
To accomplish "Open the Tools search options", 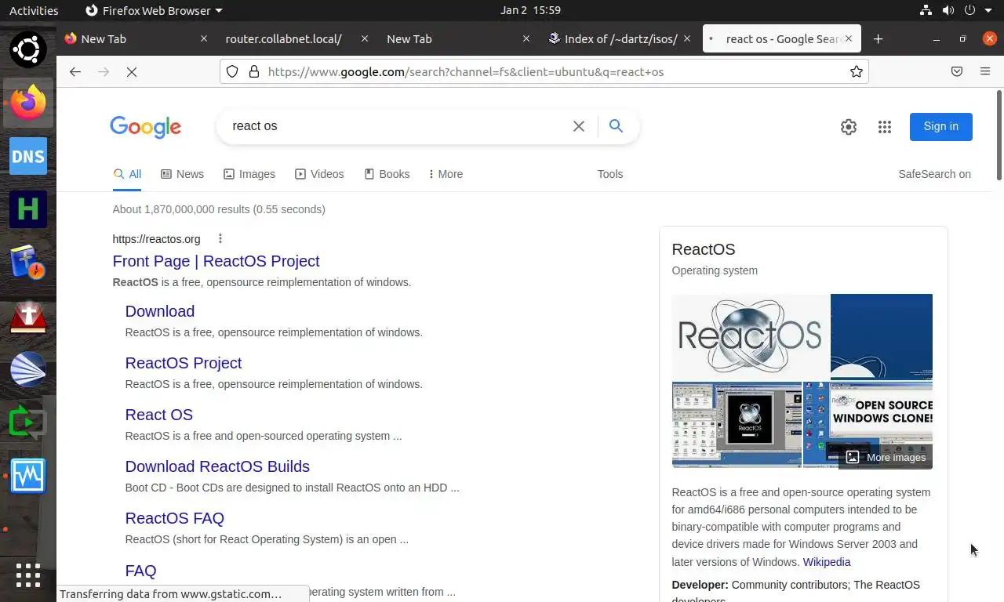I will 610,174.
